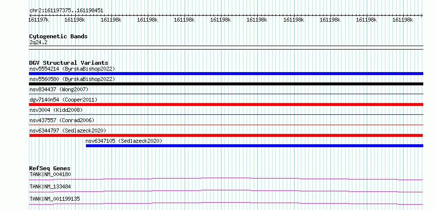Viewport: 437px width, 210px height.
Task: Open variant label nsv437557 (Conrad2006)
Action: click(62, 120)
